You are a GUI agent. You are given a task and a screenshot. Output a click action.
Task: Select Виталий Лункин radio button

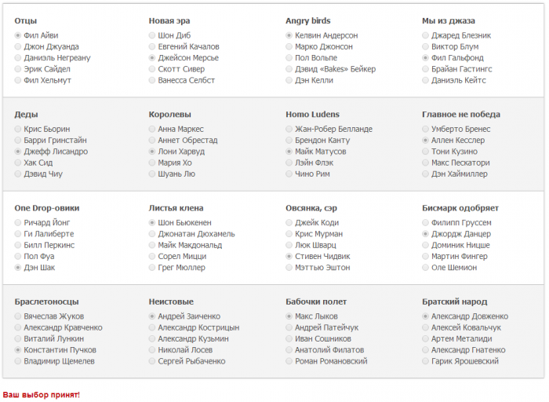[18, 338]
